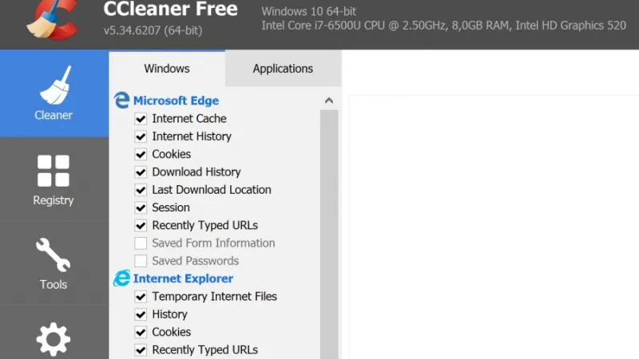This screenshot has width=639, height=359.
Task: Click the list scrollbar up arrow
Action: pos(329,101)
